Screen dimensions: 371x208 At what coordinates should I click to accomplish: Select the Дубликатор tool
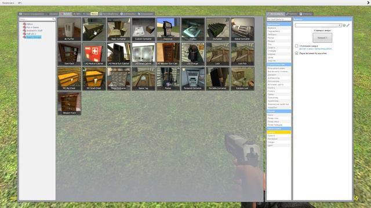coord(279,78)
